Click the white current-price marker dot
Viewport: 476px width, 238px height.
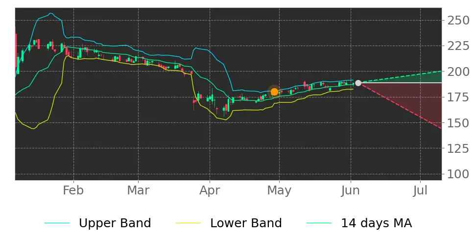358,83
